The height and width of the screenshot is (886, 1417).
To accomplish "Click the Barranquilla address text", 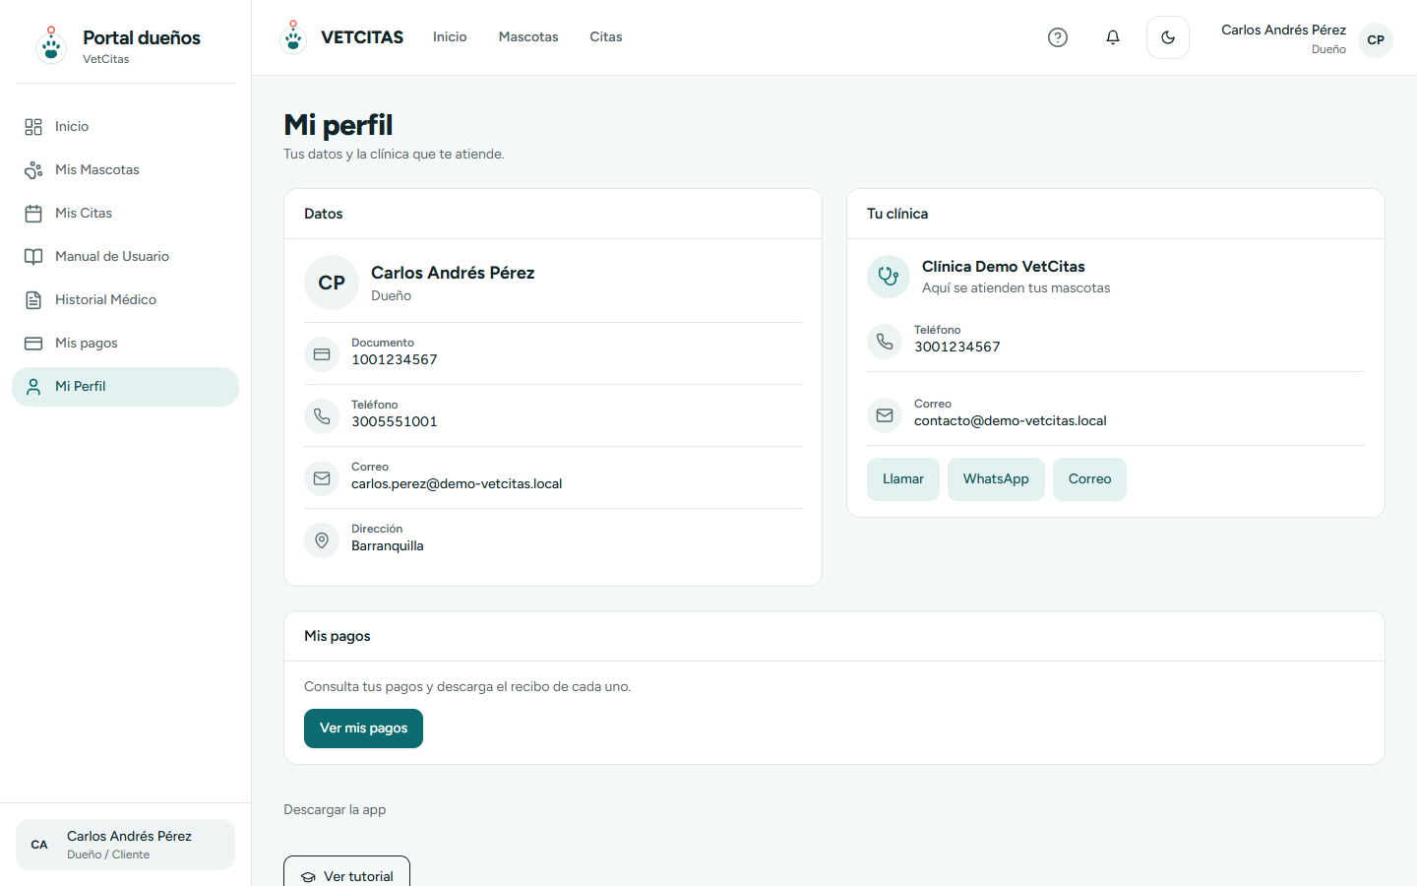I will click(x=388, y=546).
